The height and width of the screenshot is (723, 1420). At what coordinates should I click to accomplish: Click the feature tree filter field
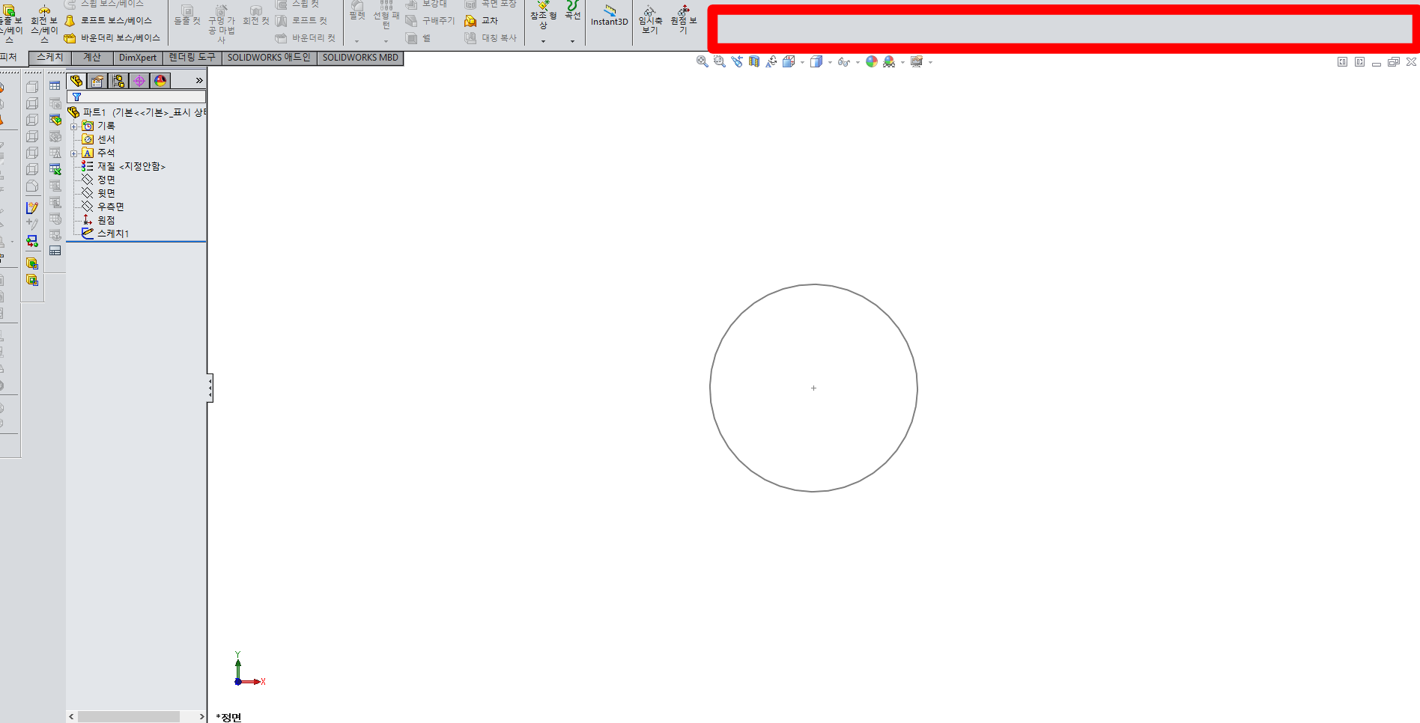tap(136, 97)
